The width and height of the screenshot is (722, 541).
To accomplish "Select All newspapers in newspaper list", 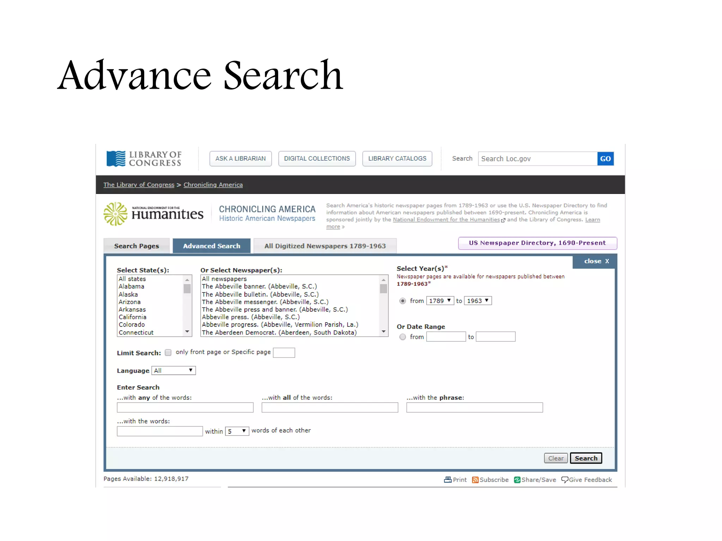I will click(290, 279).
